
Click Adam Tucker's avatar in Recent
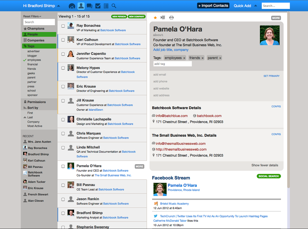(25, 181)
